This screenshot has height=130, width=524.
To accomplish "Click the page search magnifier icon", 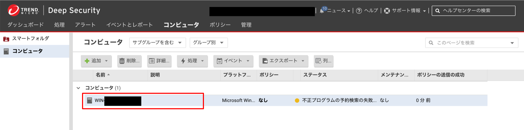I will click(431, 43).
